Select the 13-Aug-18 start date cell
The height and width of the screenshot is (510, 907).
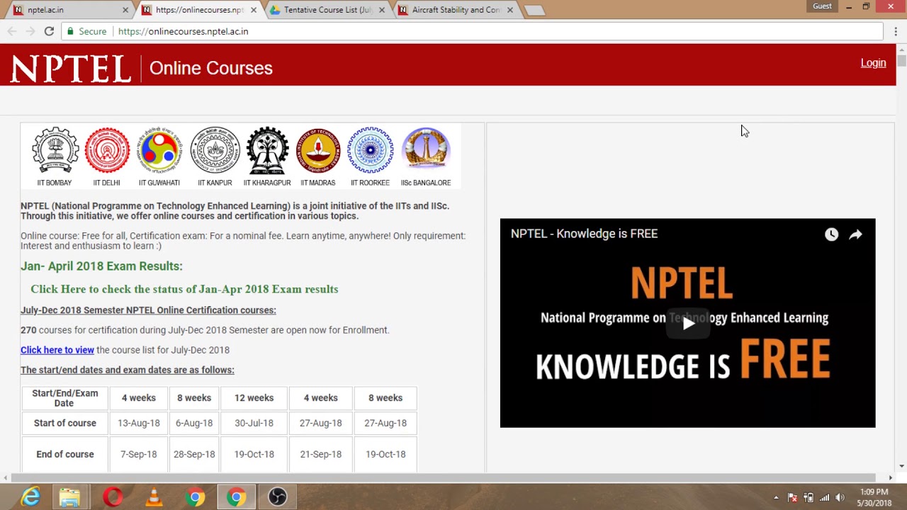click(139, 423)
